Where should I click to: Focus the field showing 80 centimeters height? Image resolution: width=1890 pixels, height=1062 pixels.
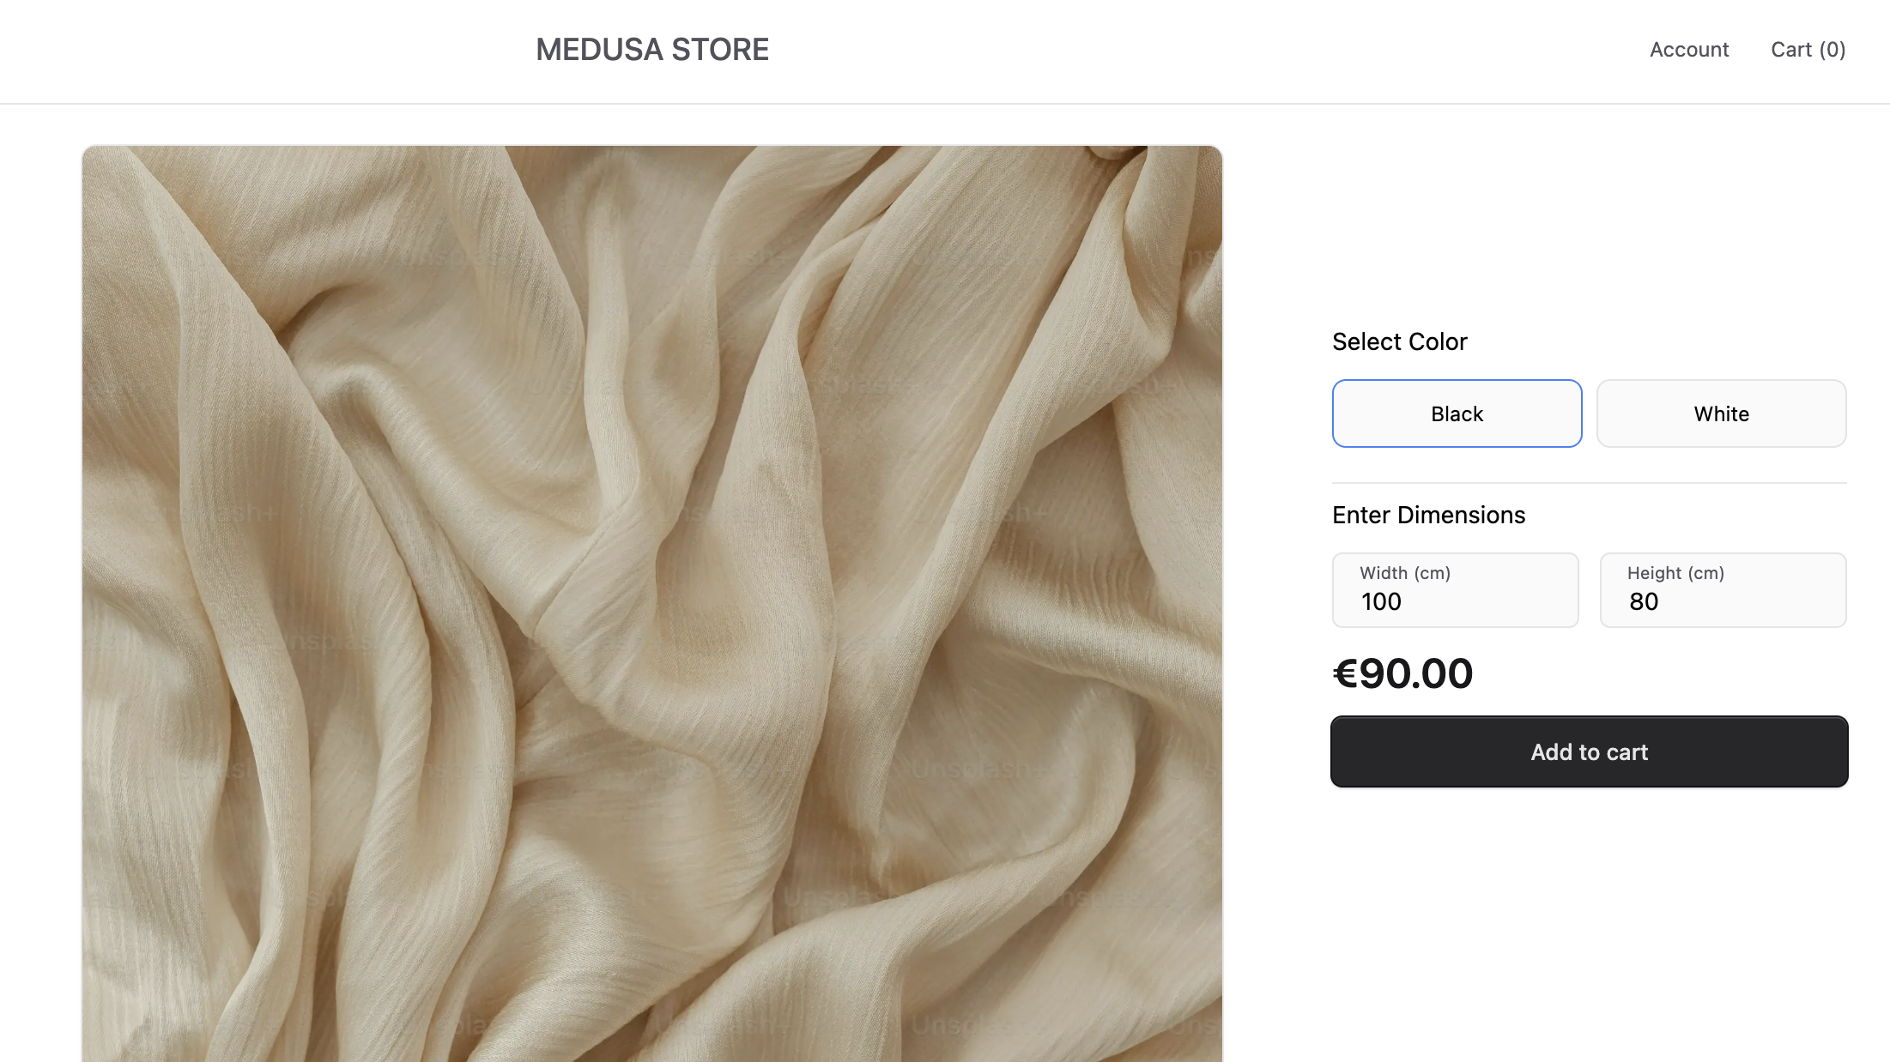1723,601
